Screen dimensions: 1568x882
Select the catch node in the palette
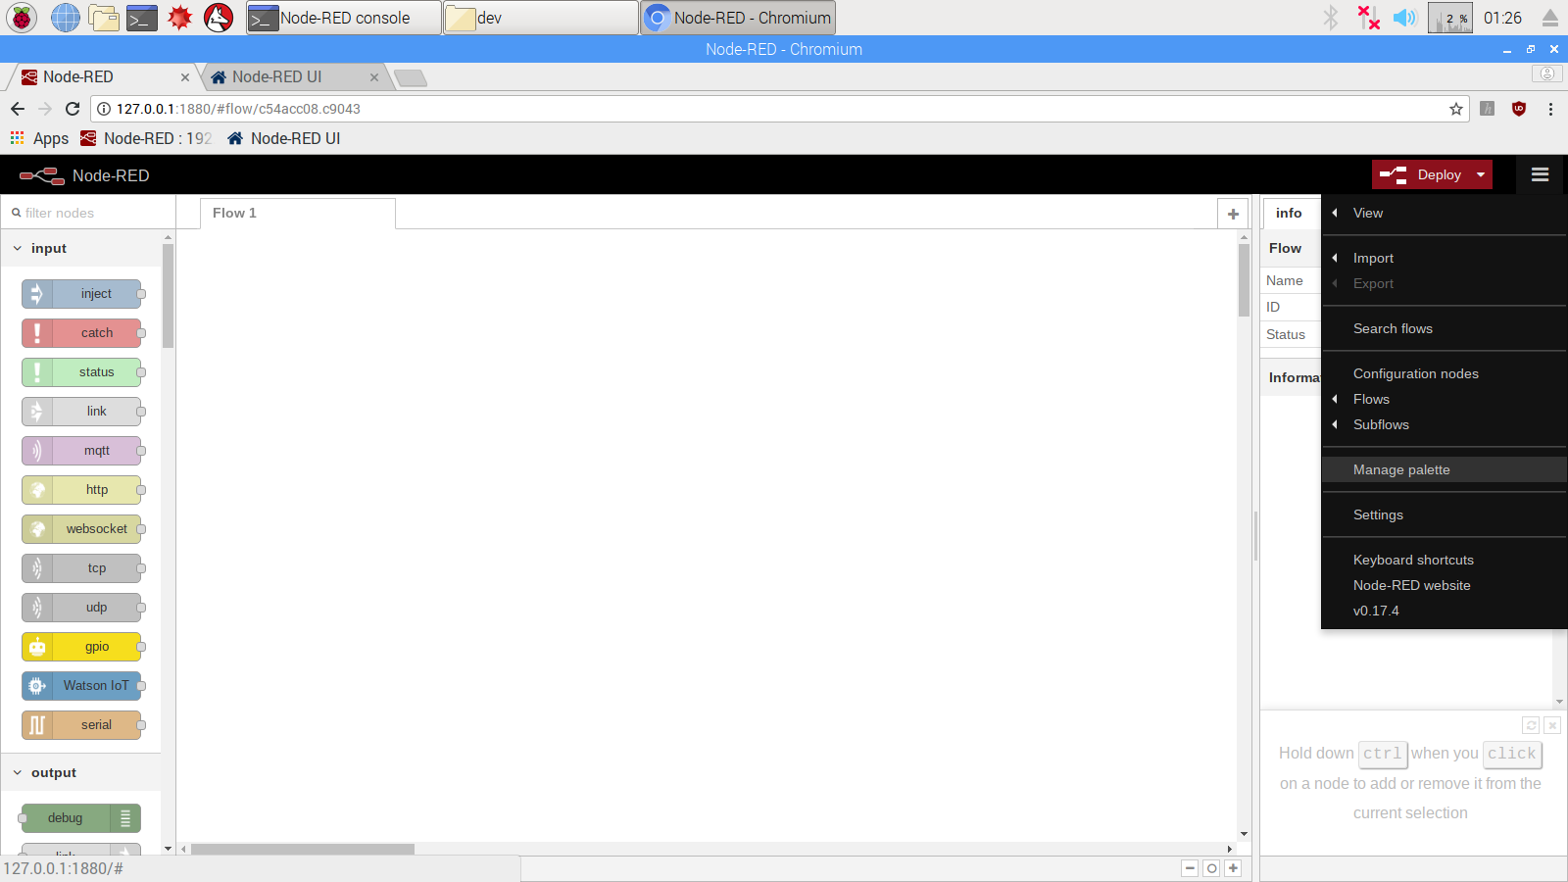[81, 333]
